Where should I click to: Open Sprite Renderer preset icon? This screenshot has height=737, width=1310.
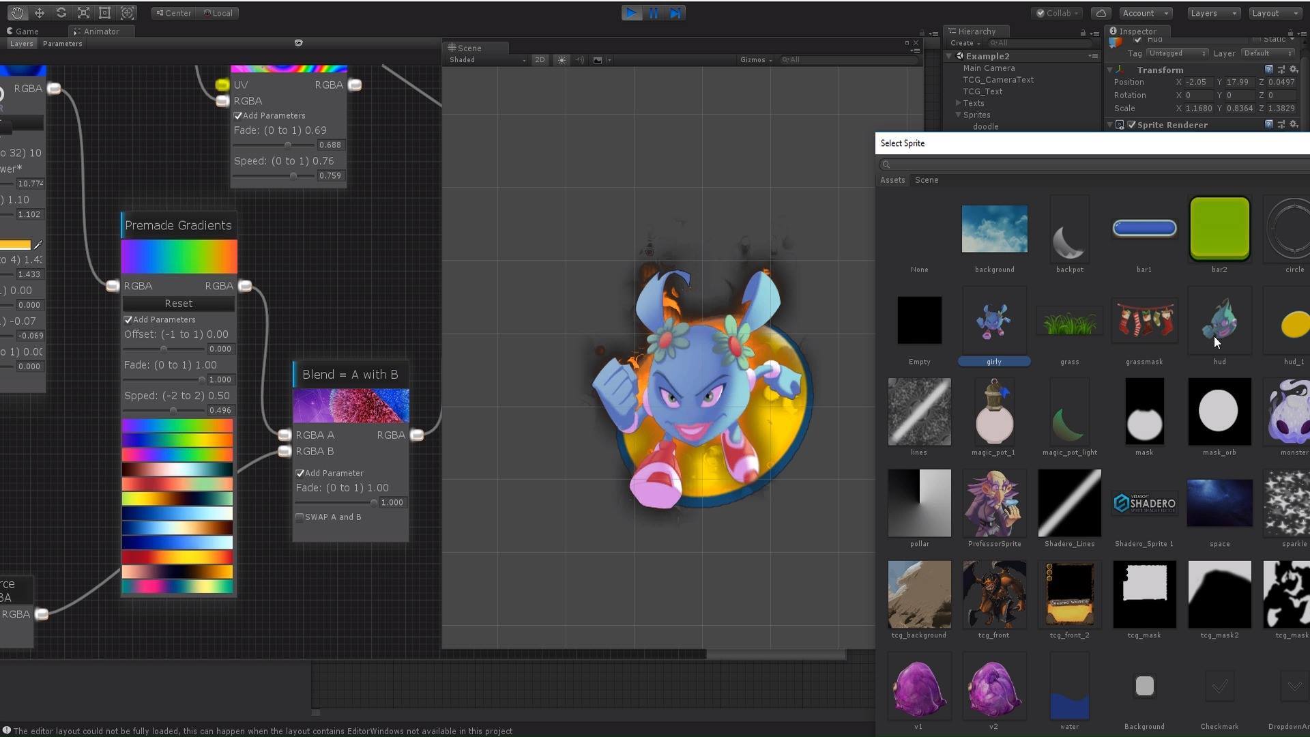pyautogui.click(x=1281, y=125)
